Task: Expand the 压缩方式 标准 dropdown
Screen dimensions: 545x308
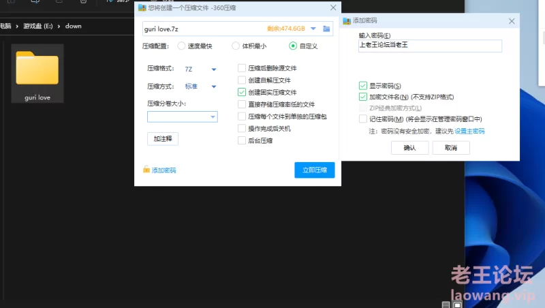Action: click(214, 87)
